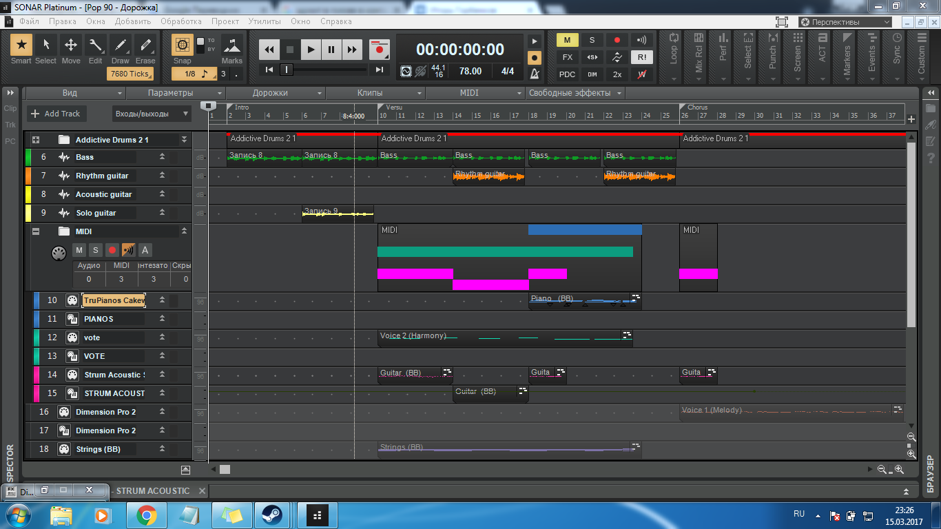
Task: Select the Smart tool
Action: coord(21,46)
